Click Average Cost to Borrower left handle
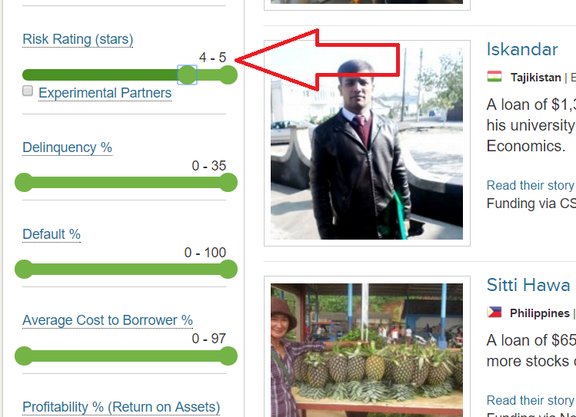576x417 pixels. coord(24,356)
